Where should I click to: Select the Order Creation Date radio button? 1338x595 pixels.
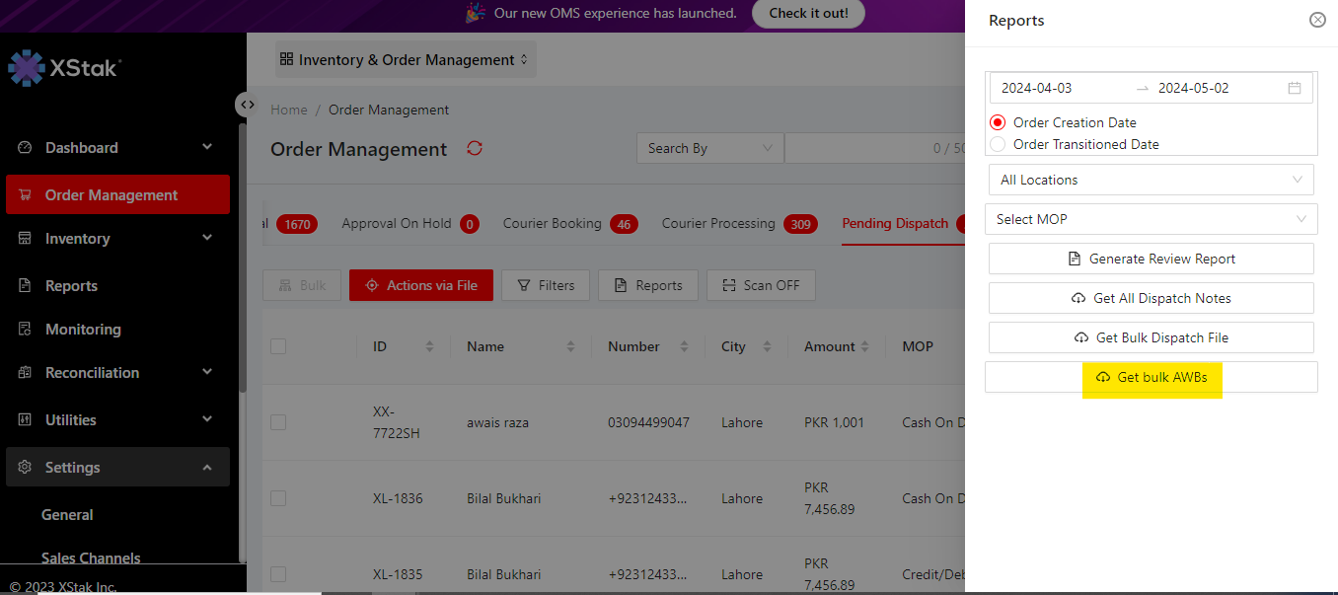(998, 123)
